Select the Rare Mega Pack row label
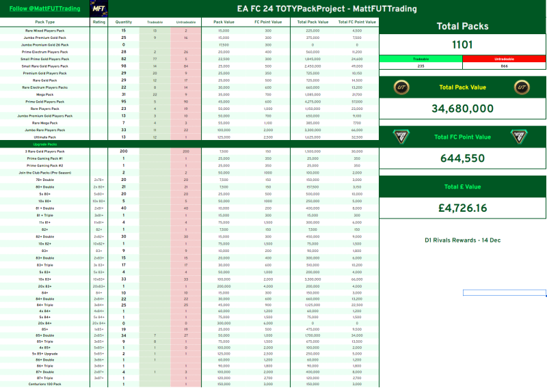The height and width of the screenshot is (390, 547). pos(45,123)
